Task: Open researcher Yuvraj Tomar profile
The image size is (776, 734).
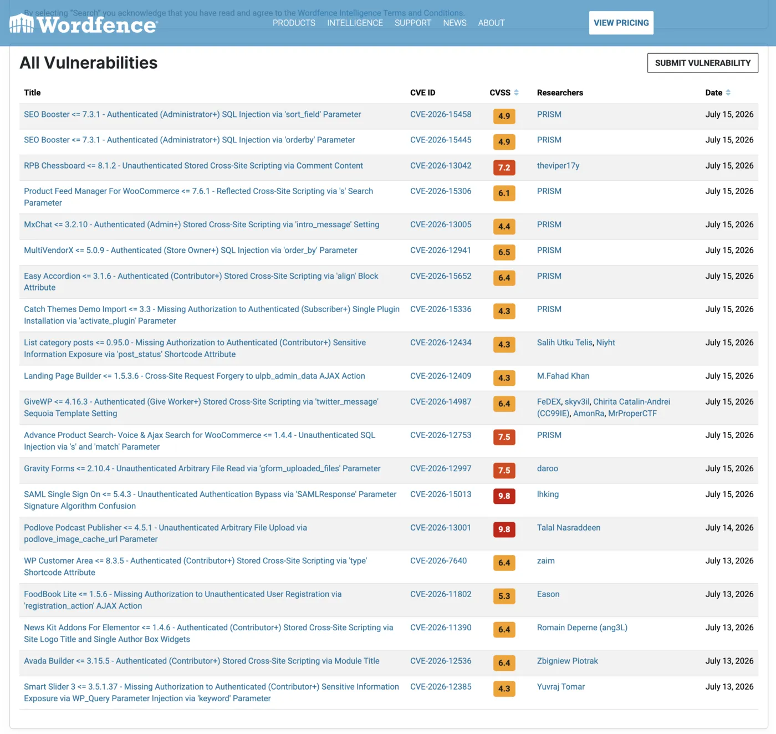Action: coord(561,686)
